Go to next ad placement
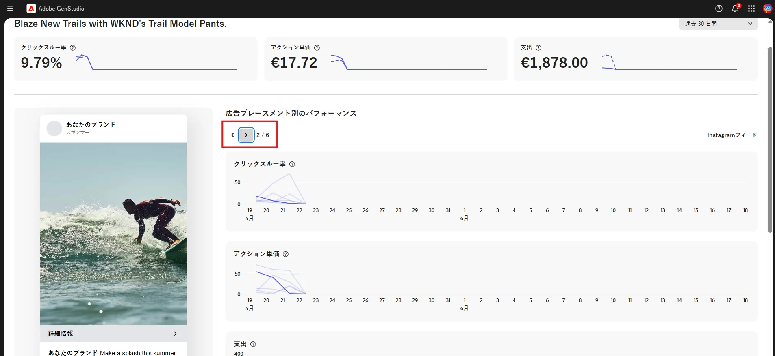The image size is (775, 356). point(246,135)
